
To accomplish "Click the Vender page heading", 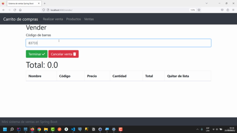I will tap(36, 27).
